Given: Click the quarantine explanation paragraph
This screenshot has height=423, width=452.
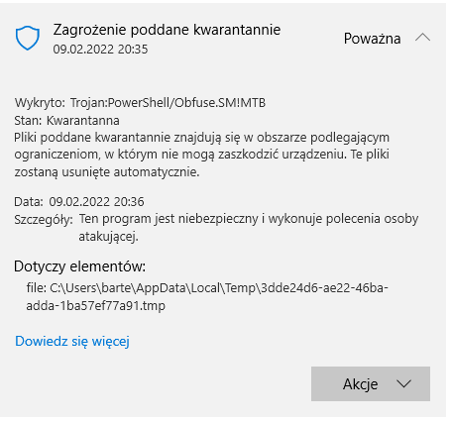Looking at the screenshot, I should [x=201, y=155].
